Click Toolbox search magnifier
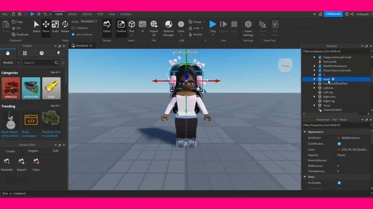The height and width of the screenshot is (209, 373). (x=57, y=63)
